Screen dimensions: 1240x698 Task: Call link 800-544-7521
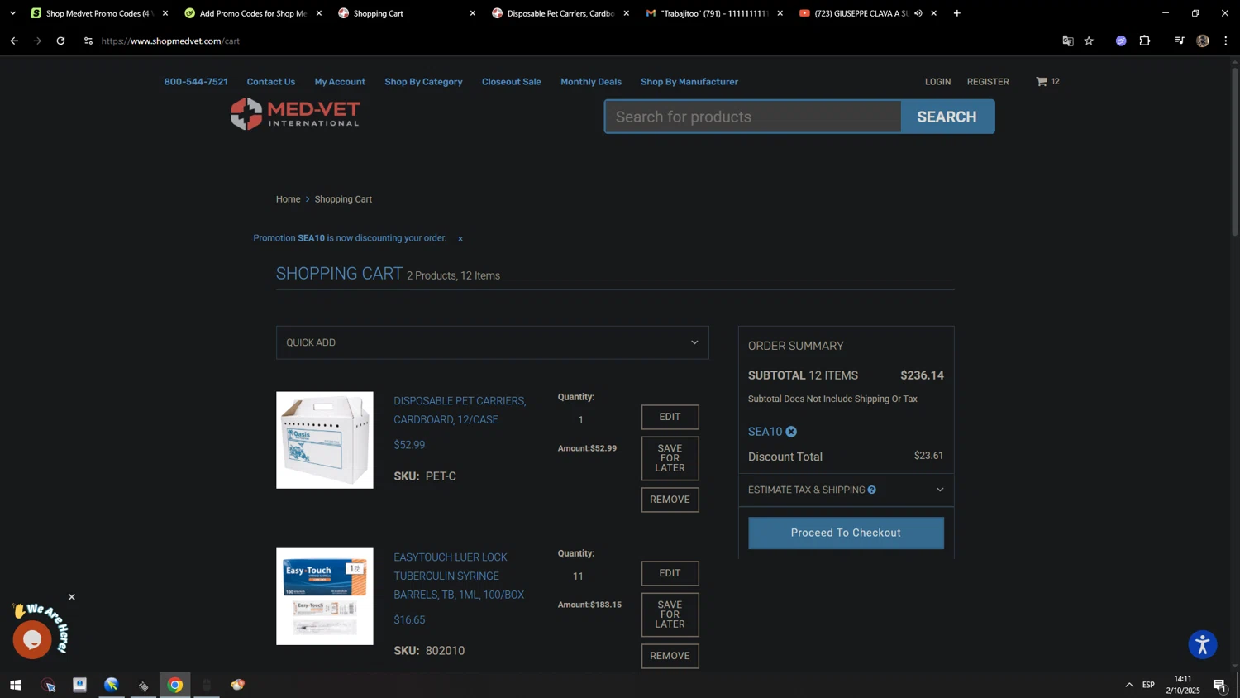(196, 82)
